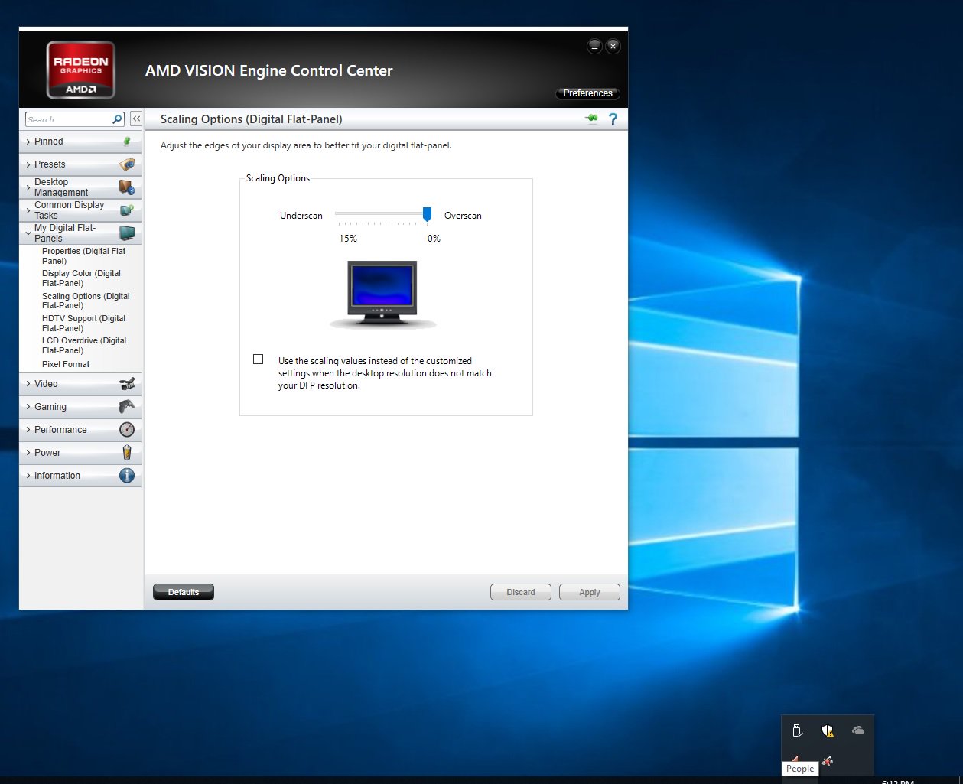
Task: Collapse My Digital Flat-Panels section
Action: 64,233
